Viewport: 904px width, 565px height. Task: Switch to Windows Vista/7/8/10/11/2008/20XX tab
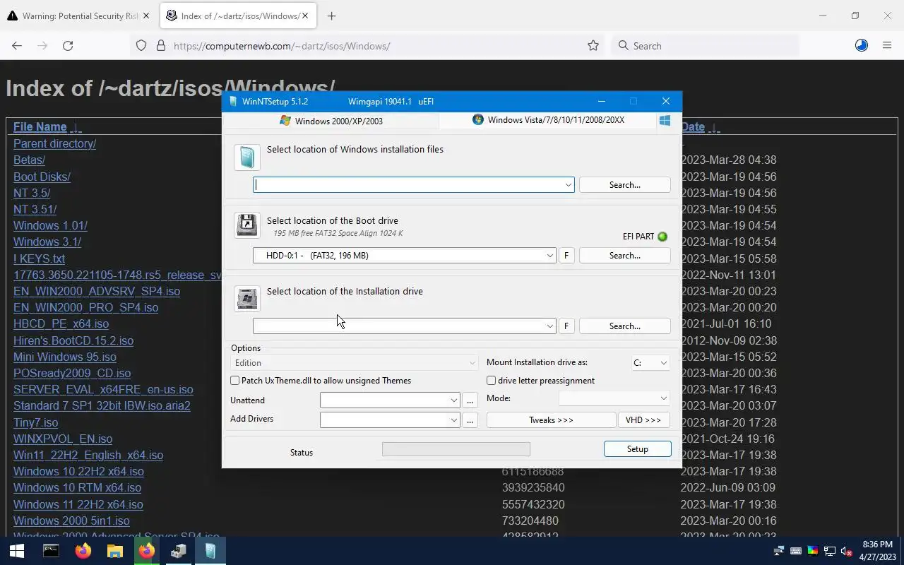pyautogui.click(x=548, y=120)
